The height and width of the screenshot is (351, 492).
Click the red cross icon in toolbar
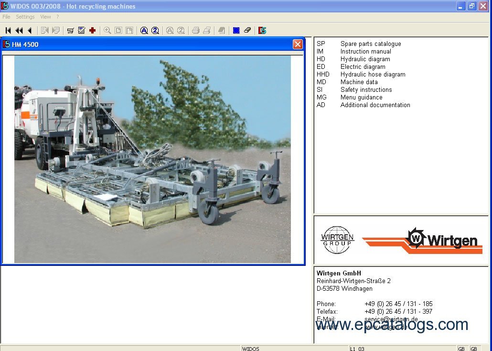93,31
